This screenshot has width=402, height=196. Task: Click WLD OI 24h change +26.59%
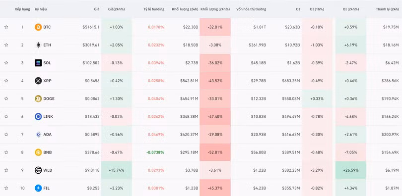point(351,170)
